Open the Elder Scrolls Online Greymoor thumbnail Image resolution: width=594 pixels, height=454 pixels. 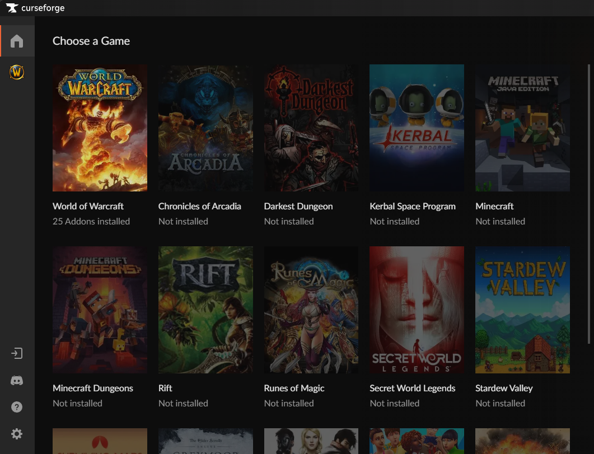pyautogui.click(x=205, y=441)
